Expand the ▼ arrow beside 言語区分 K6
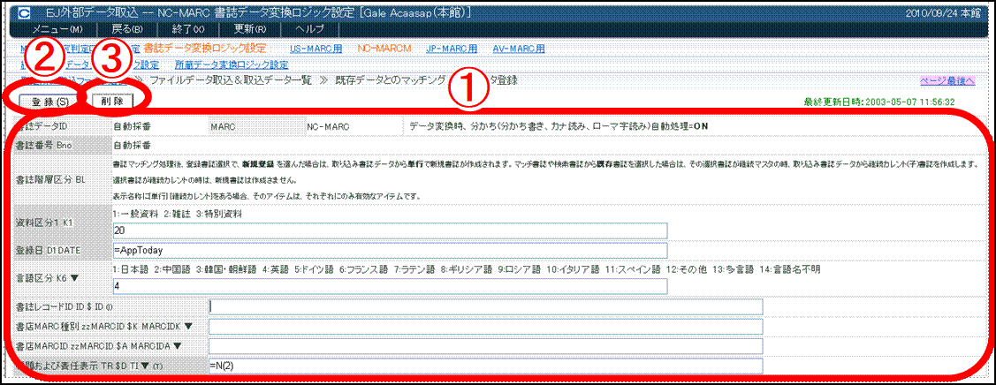This screenshot has width=996, height=385. pos(73,277)
